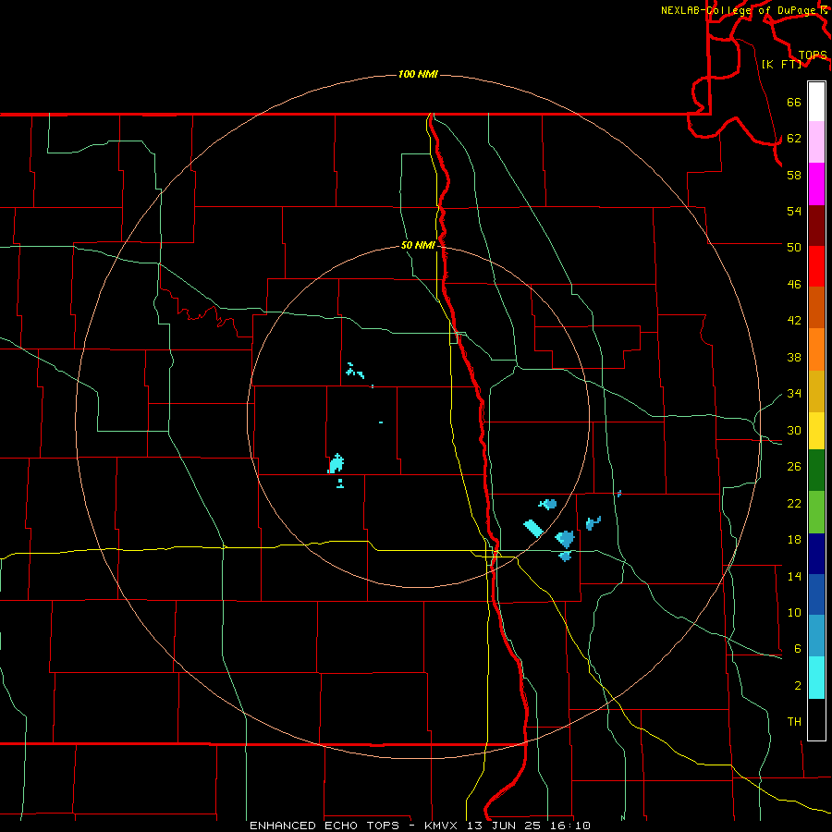Select the magenta segment of the color scale
832x832 pixels.
816,184
